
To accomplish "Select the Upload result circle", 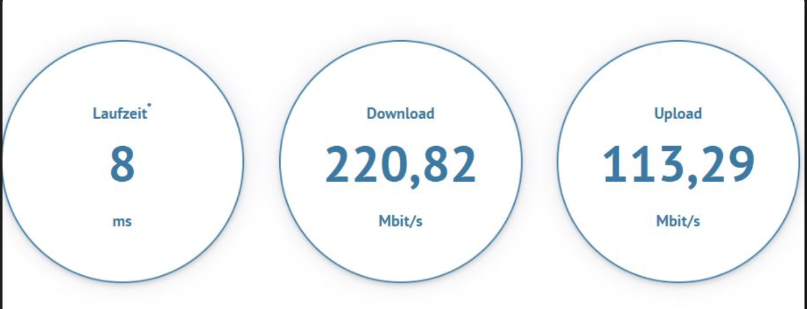I will click(x=678, y=162).
